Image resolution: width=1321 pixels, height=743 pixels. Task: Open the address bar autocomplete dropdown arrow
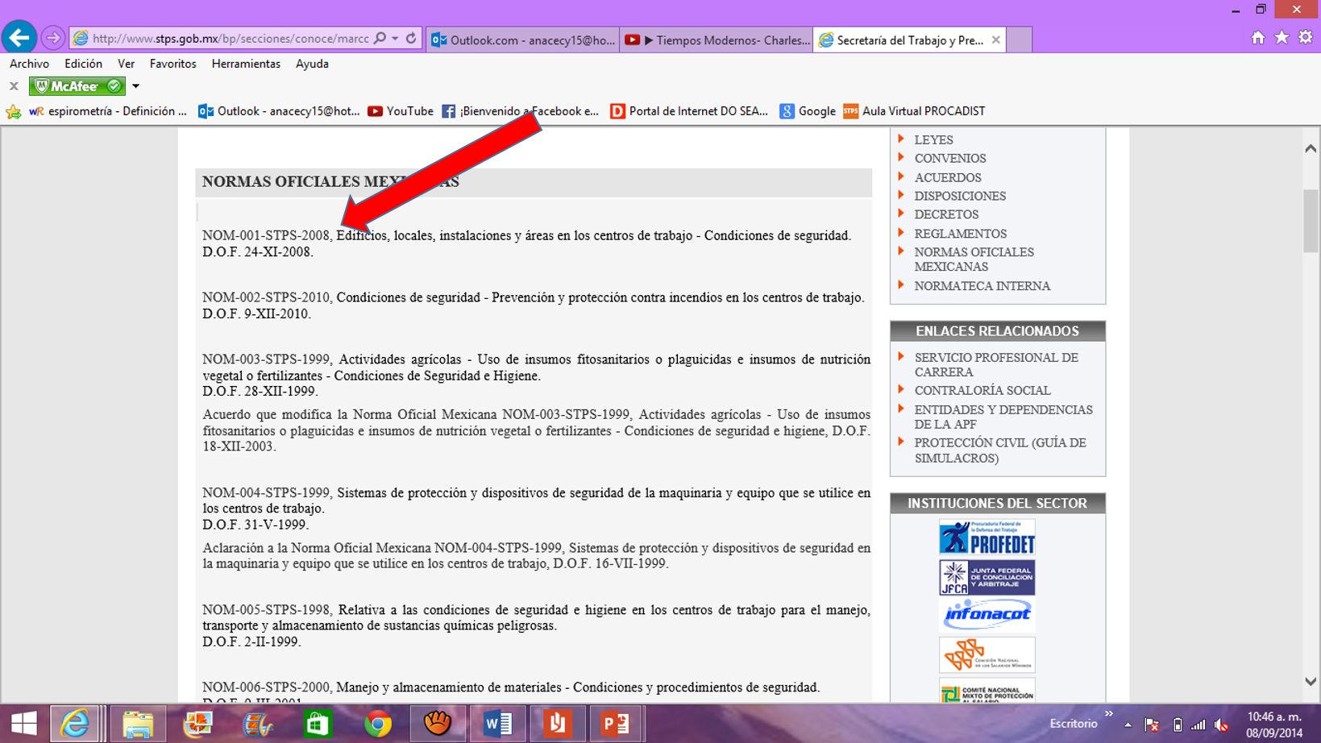coord(395,39)
